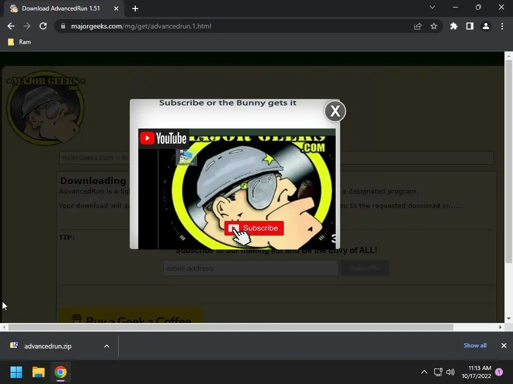Open the Extensions puzzle icon
Image resolution: width=513 pixels, height=384 pixels.
[454, 26]
